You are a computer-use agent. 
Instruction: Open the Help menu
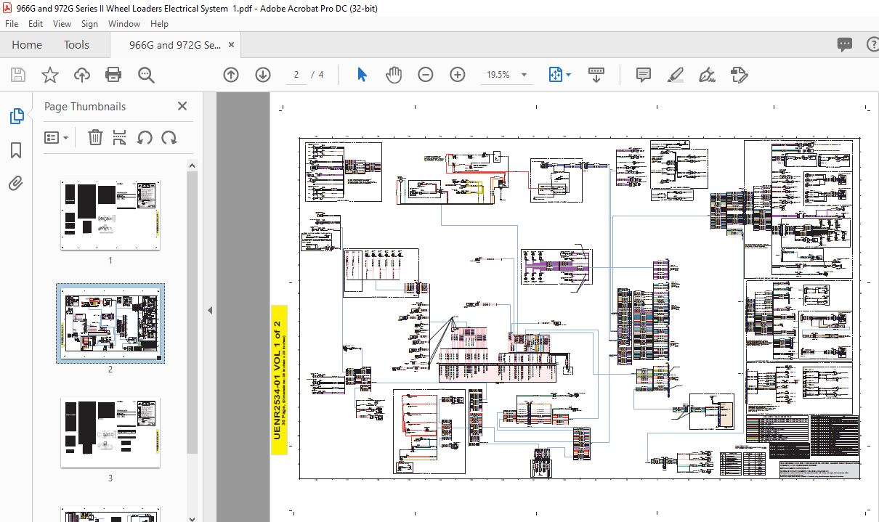[159, 24]
